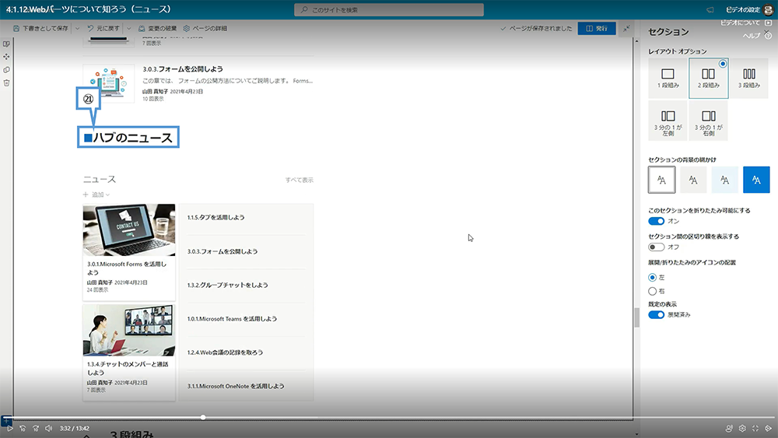Select the 3段組み layout option
The image size is (778, 438).
pos(748,78)
